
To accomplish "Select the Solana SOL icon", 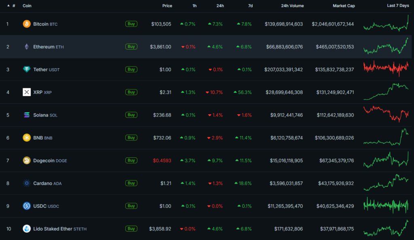I will (27, 115).
